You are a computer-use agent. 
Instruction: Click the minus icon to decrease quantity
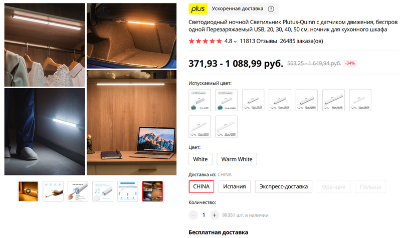pyautogui.click(x=193, y=215)
